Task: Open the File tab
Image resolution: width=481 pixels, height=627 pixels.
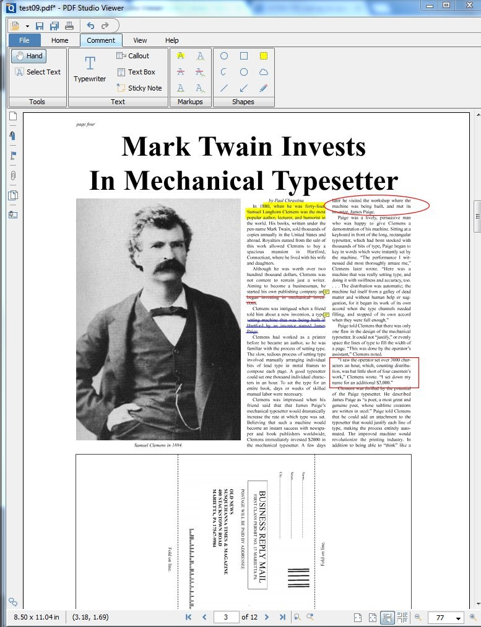Action: click(24, 40)
